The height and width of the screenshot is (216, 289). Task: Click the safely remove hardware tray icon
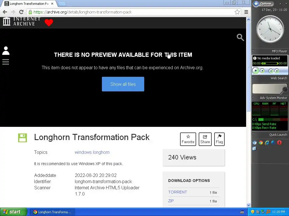pos(263,212)
